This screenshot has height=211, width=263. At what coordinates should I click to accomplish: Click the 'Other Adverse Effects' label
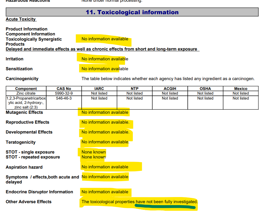pyautogui.click(x=28, y=202)
